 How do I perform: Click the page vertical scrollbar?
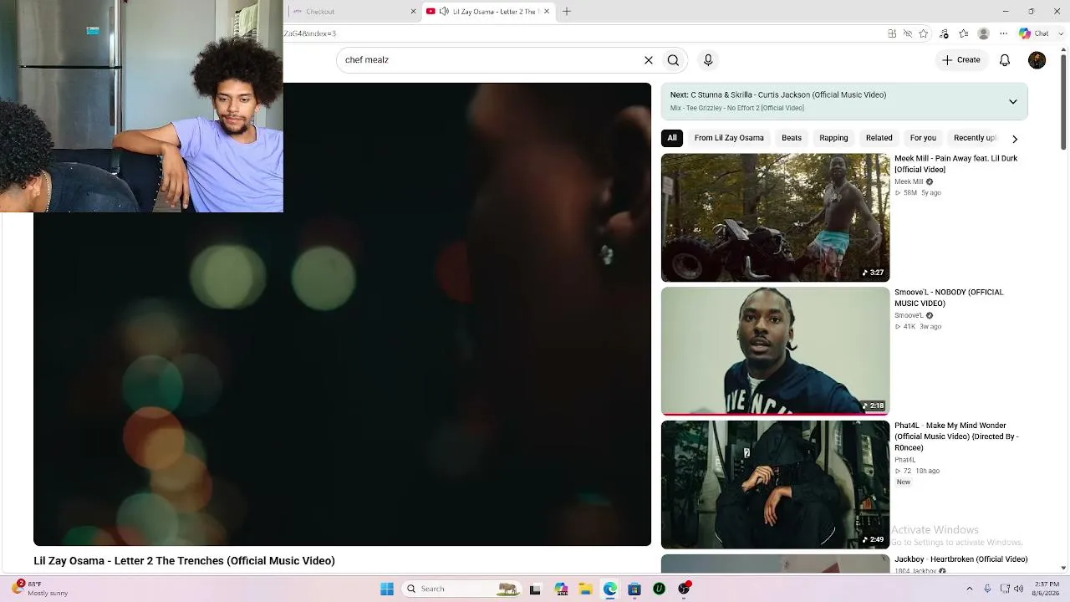1063,100
